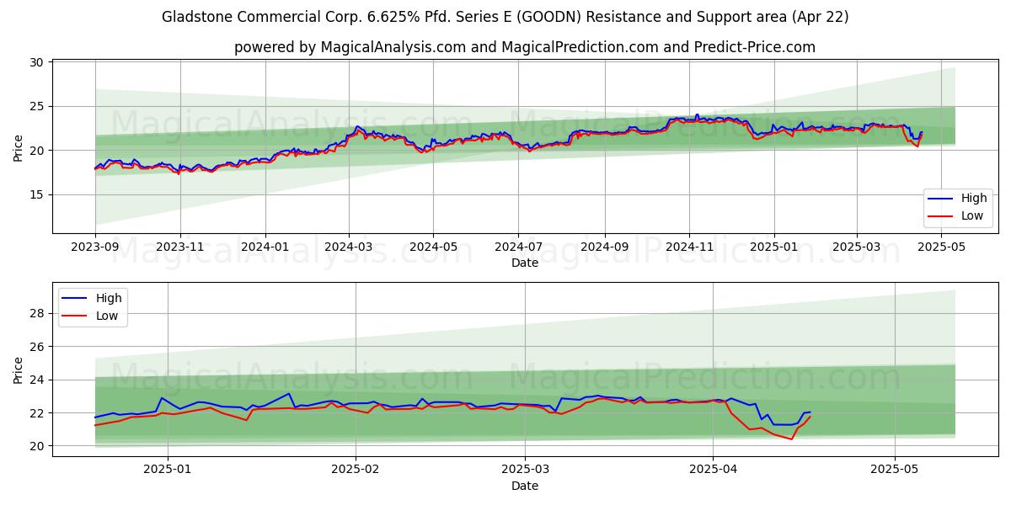Click the '2024-01' tick on the top x-axis

tap(265, 247)
